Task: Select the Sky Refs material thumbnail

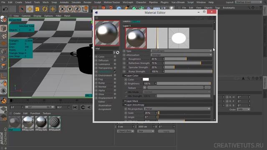Action: point(41,122)
